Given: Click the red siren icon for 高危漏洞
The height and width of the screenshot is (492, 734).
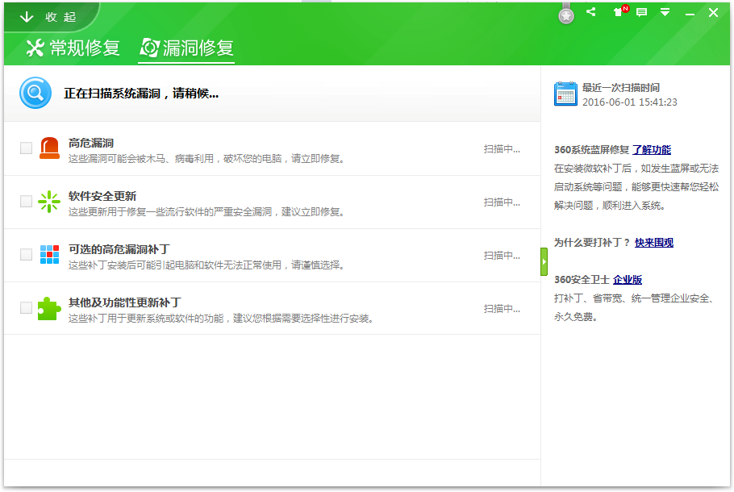Looking at the screenshot, I should (x=50, y=148).
